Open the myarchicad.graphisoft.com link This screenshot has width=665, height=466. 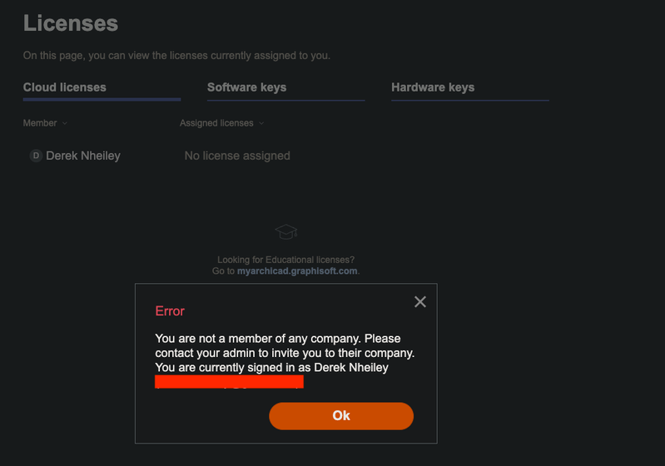(297, 271)
